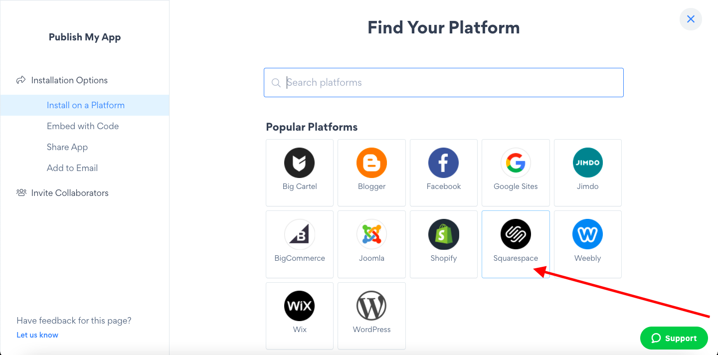The height and width of the screenshot is (355, 718).
Task: Open the green Support chat button
Action: (x=674, y=338)
